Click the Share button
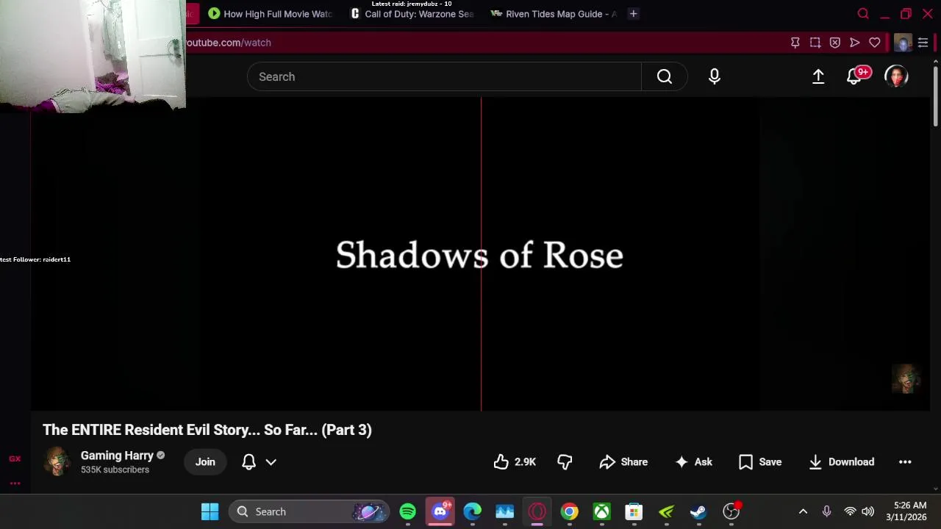Image resolution: width=941 pixels, height=529 pixels. tap(623, 462)
